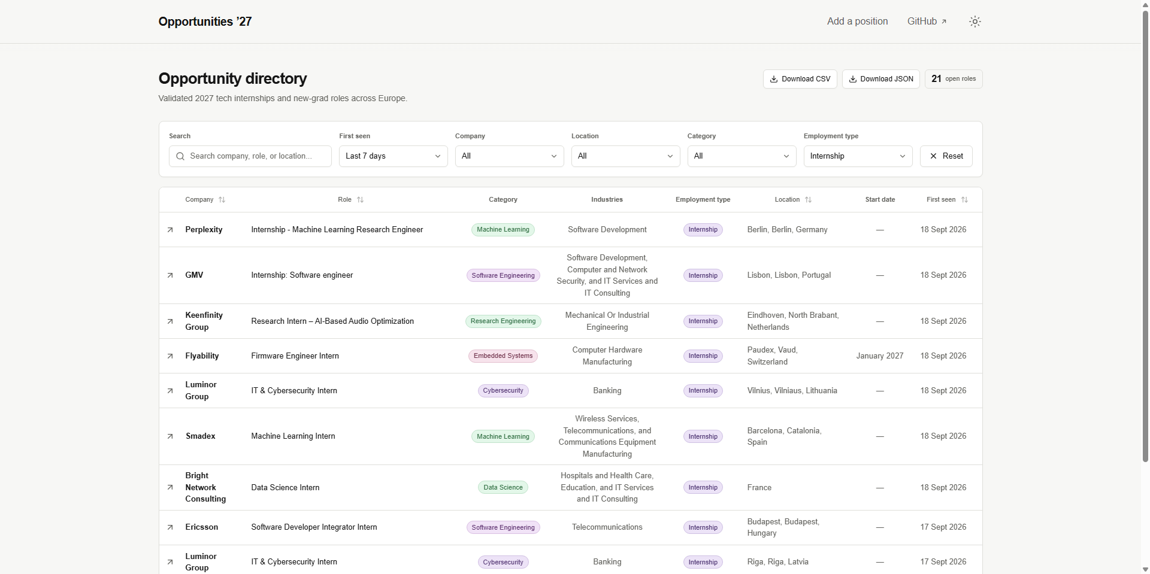Click the 'Berlin, Berlin, Germany' location cell
Image resolution: width=1150 pixels, height=574 pixels.
click(787, 230)
